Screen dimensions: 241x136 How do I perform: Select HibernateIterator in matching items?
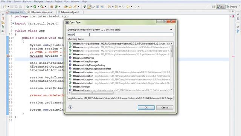pyautogui.click(x=119, y=90)
